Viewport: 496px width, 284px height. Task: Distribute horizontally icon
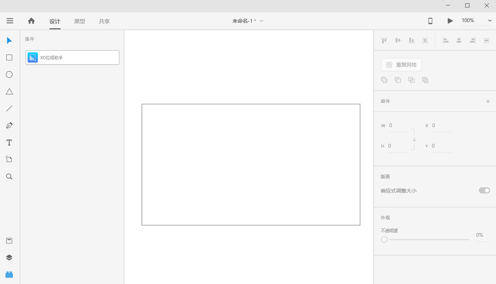[425, 40]
